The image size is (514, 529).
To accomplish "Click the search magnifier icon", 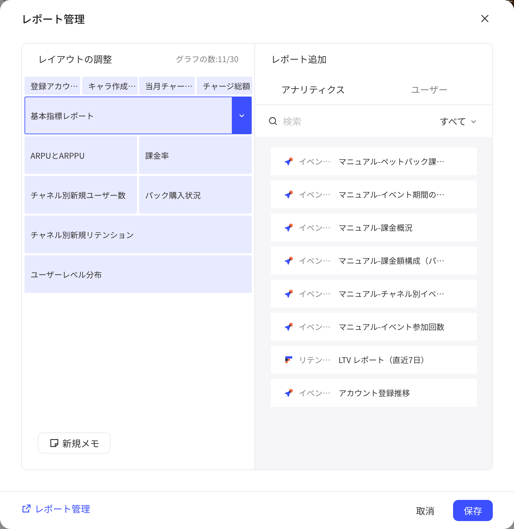I will [x=273, y=121].
